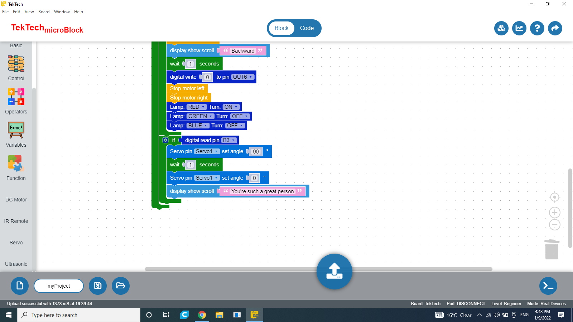Save the project with floppy disk icon
Image resolution: width=573 pixels, height=322 pixels.
coord(98,286)
